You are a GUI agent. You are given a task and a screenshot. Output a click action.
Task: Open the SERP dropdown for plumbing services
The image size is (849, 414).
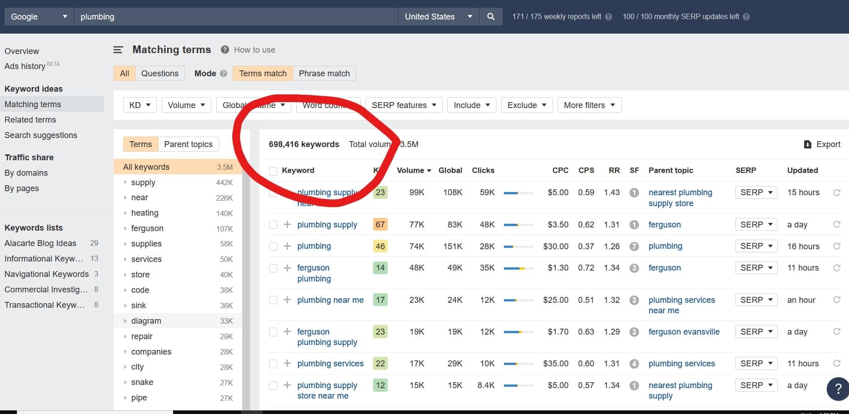756,363
